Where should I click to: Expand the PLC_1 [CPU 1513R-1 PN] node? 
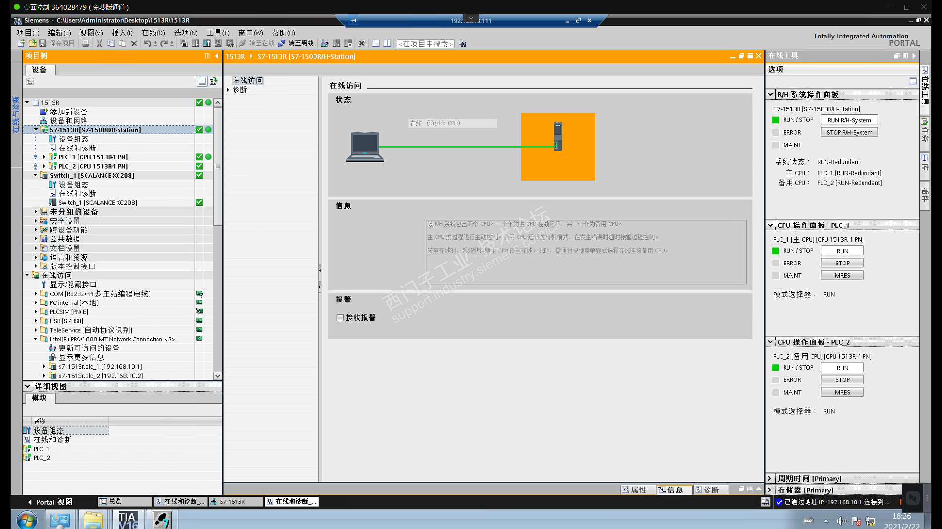(x=44, y=157)
